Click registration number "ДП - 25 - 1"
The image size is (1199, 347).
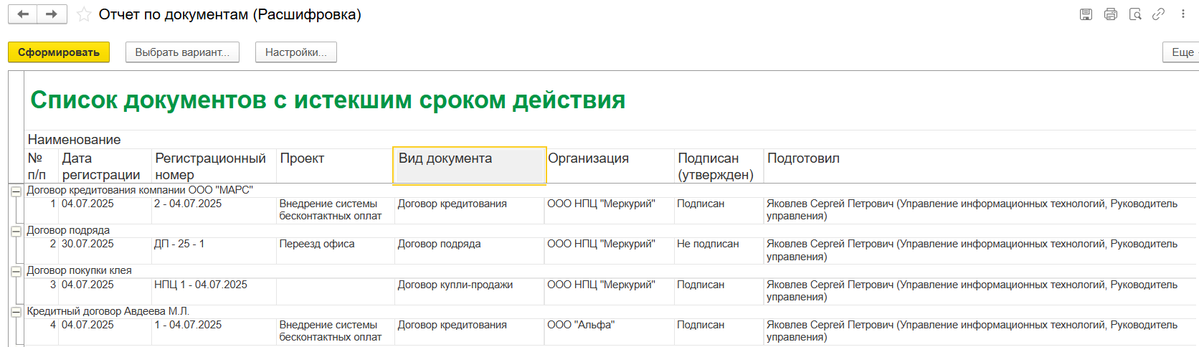(x=179, y=244)
